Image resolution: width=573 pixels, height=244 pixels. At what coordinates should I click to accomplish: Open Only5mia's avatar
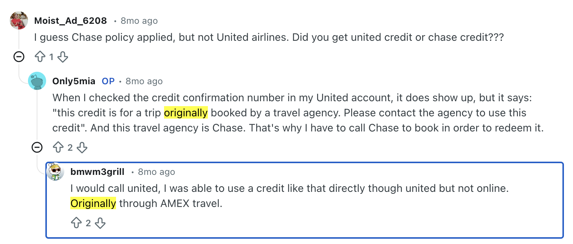coord(37,81)
